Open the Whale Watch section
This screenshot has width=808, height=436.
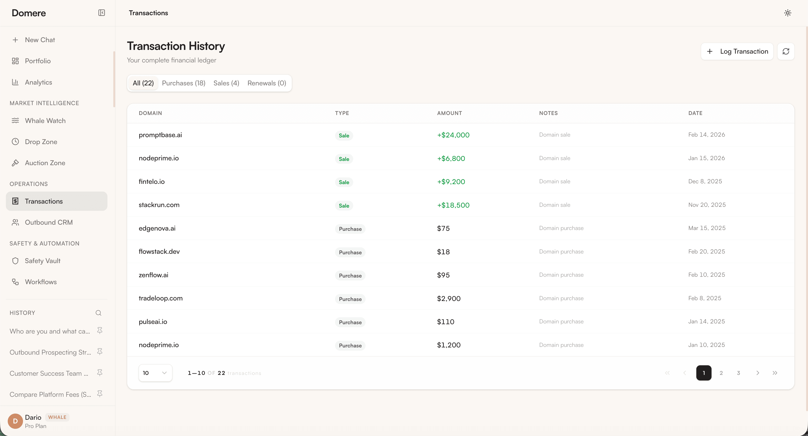pyautogui.click(x=45, y=121)
